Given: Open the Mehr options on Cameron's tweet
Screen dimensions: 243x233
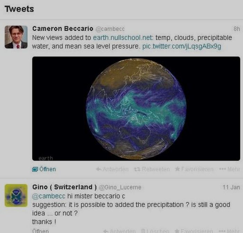Looking at the screenshot, I should [x=230, y=169].
